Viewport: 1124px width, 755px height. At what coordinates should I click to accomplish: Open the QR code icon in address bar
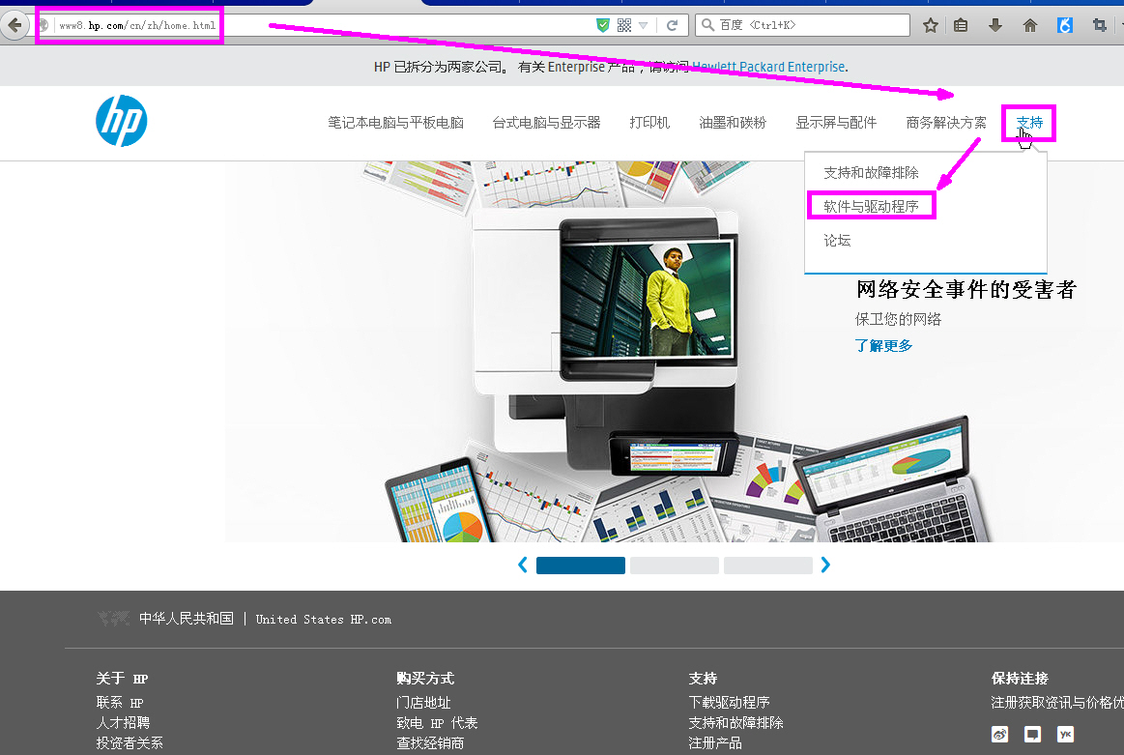(623, 25)
